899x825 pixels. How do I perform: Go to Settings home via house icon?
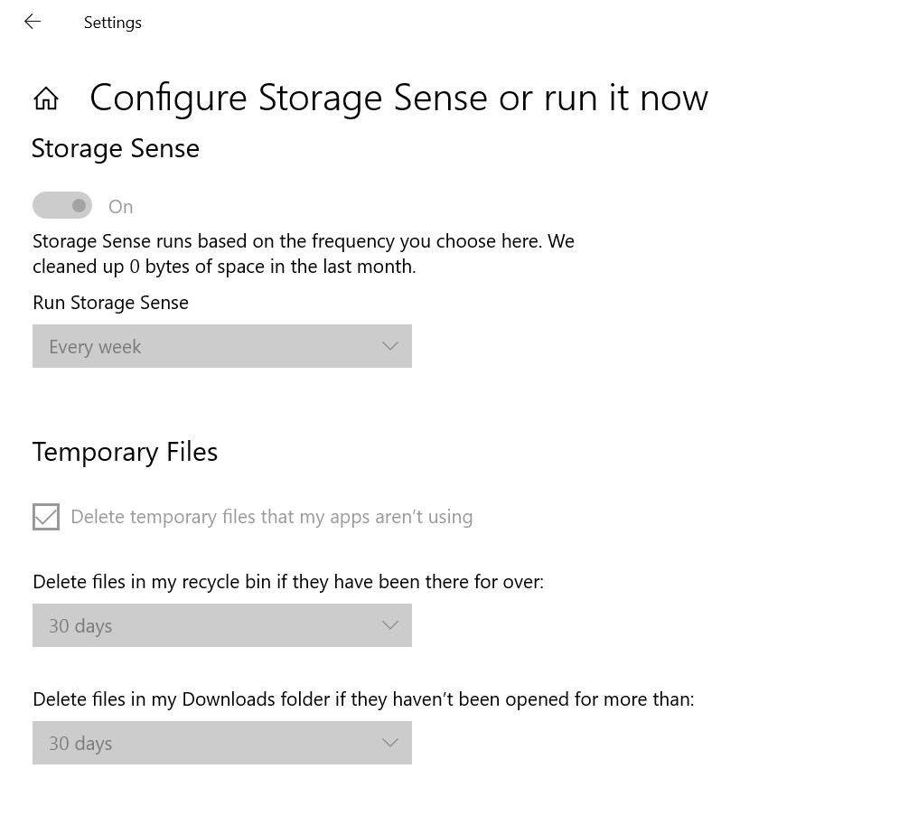(x=46, y=98)
